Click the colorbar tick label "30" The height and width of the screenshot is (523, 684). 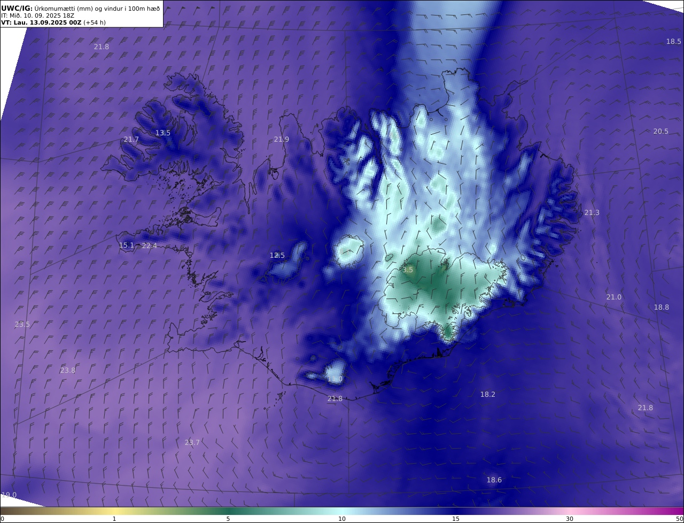click(570, 519)
